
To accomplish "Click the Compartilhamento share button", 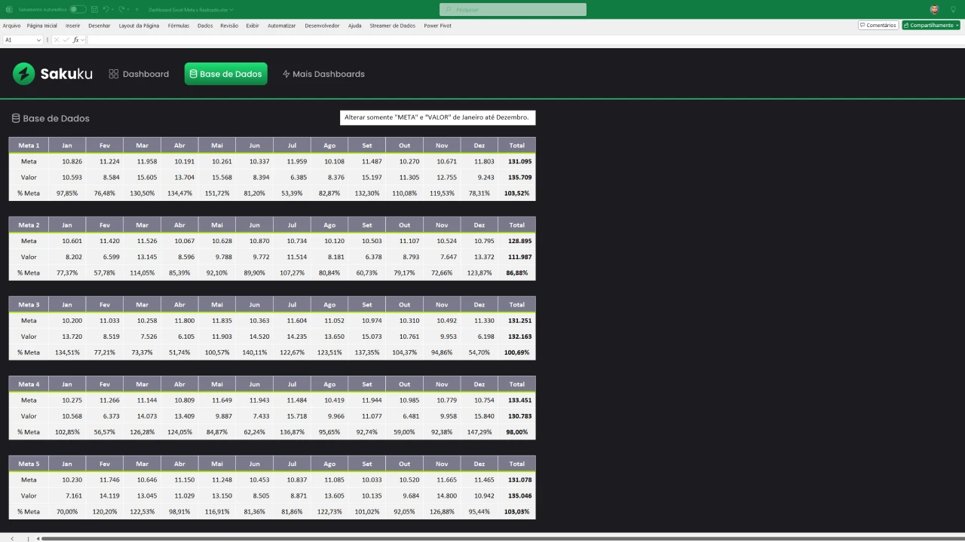I will (x=930, y=26).
